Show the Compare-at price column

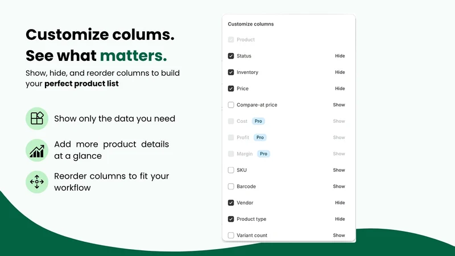(339, 105)
